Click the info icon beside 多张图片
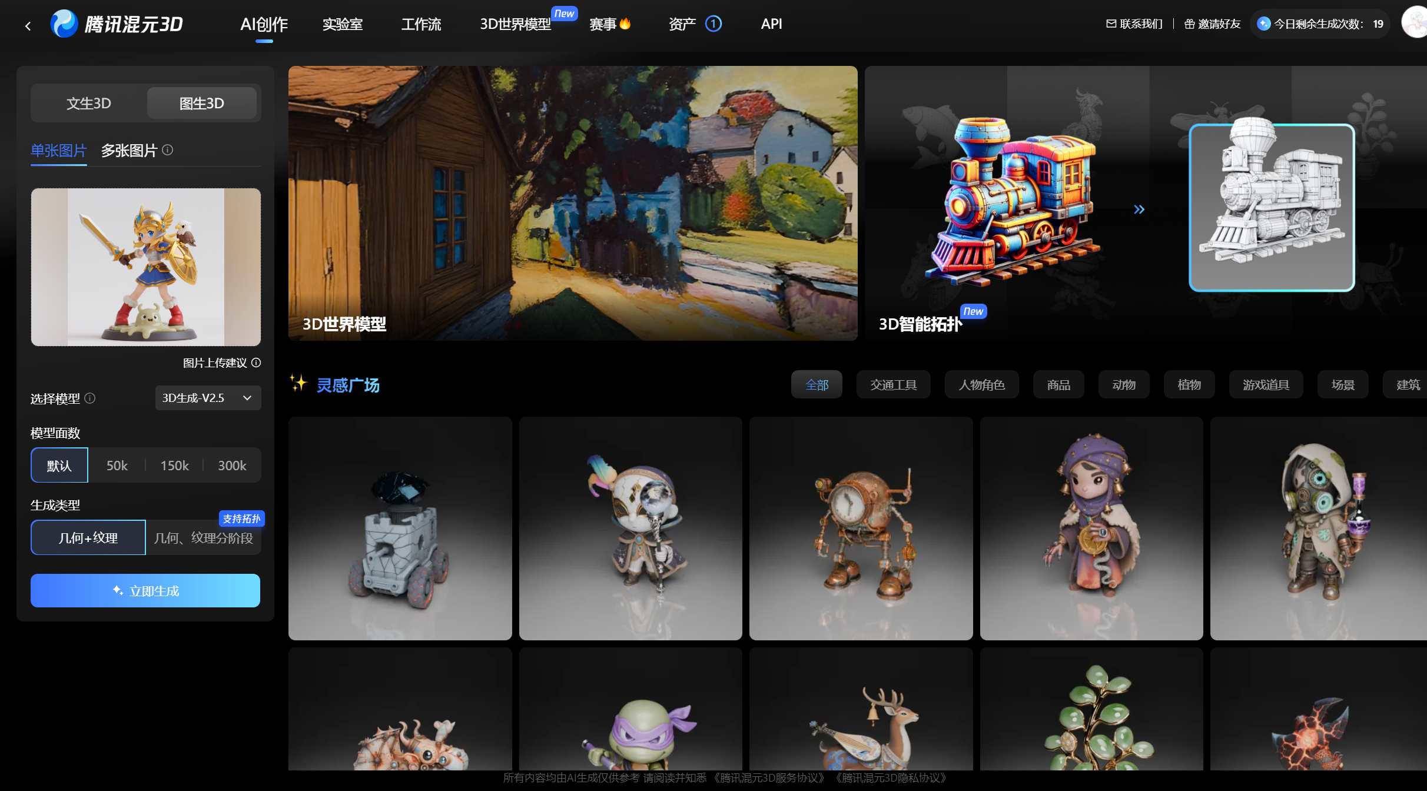1427x791 pixels. 168,150
